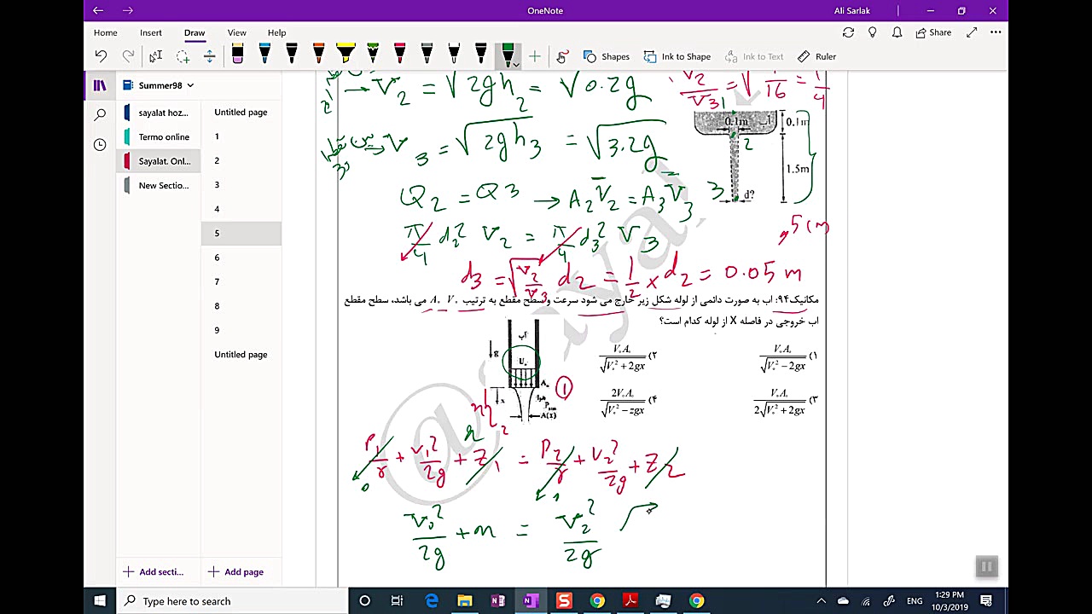Select the yellow highlighter

tap(346, 55)
